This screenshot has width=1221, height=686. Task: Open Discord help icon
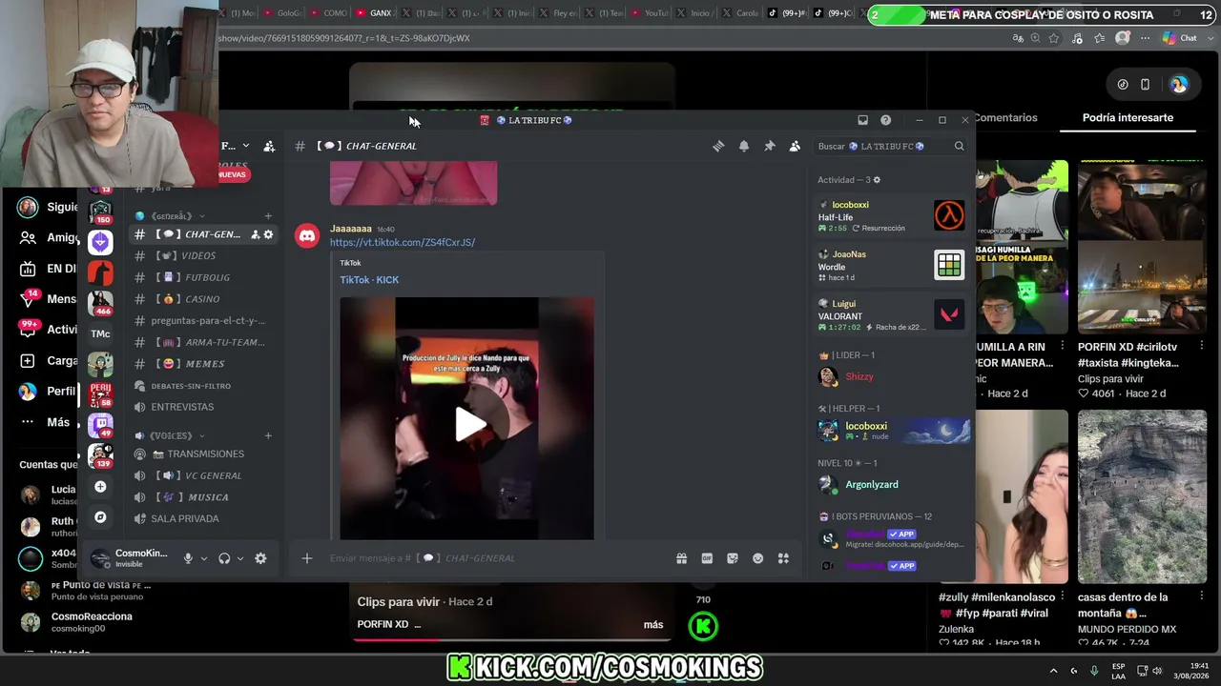click(x=885, y=120)
